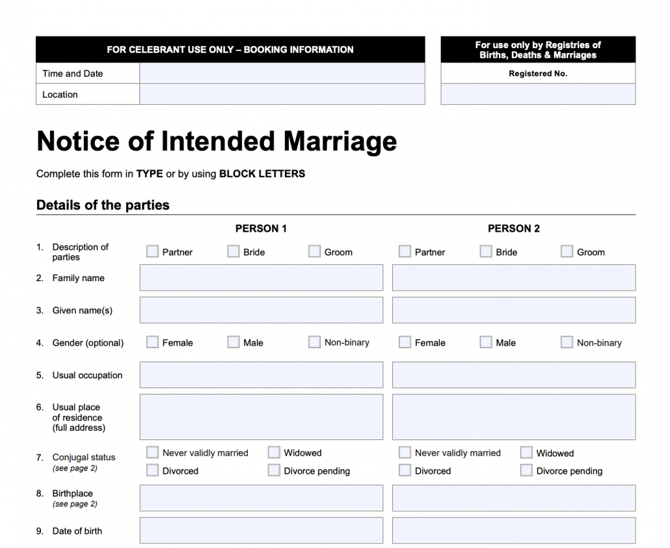Mark Person 1 gender as Female

(153, 342)
